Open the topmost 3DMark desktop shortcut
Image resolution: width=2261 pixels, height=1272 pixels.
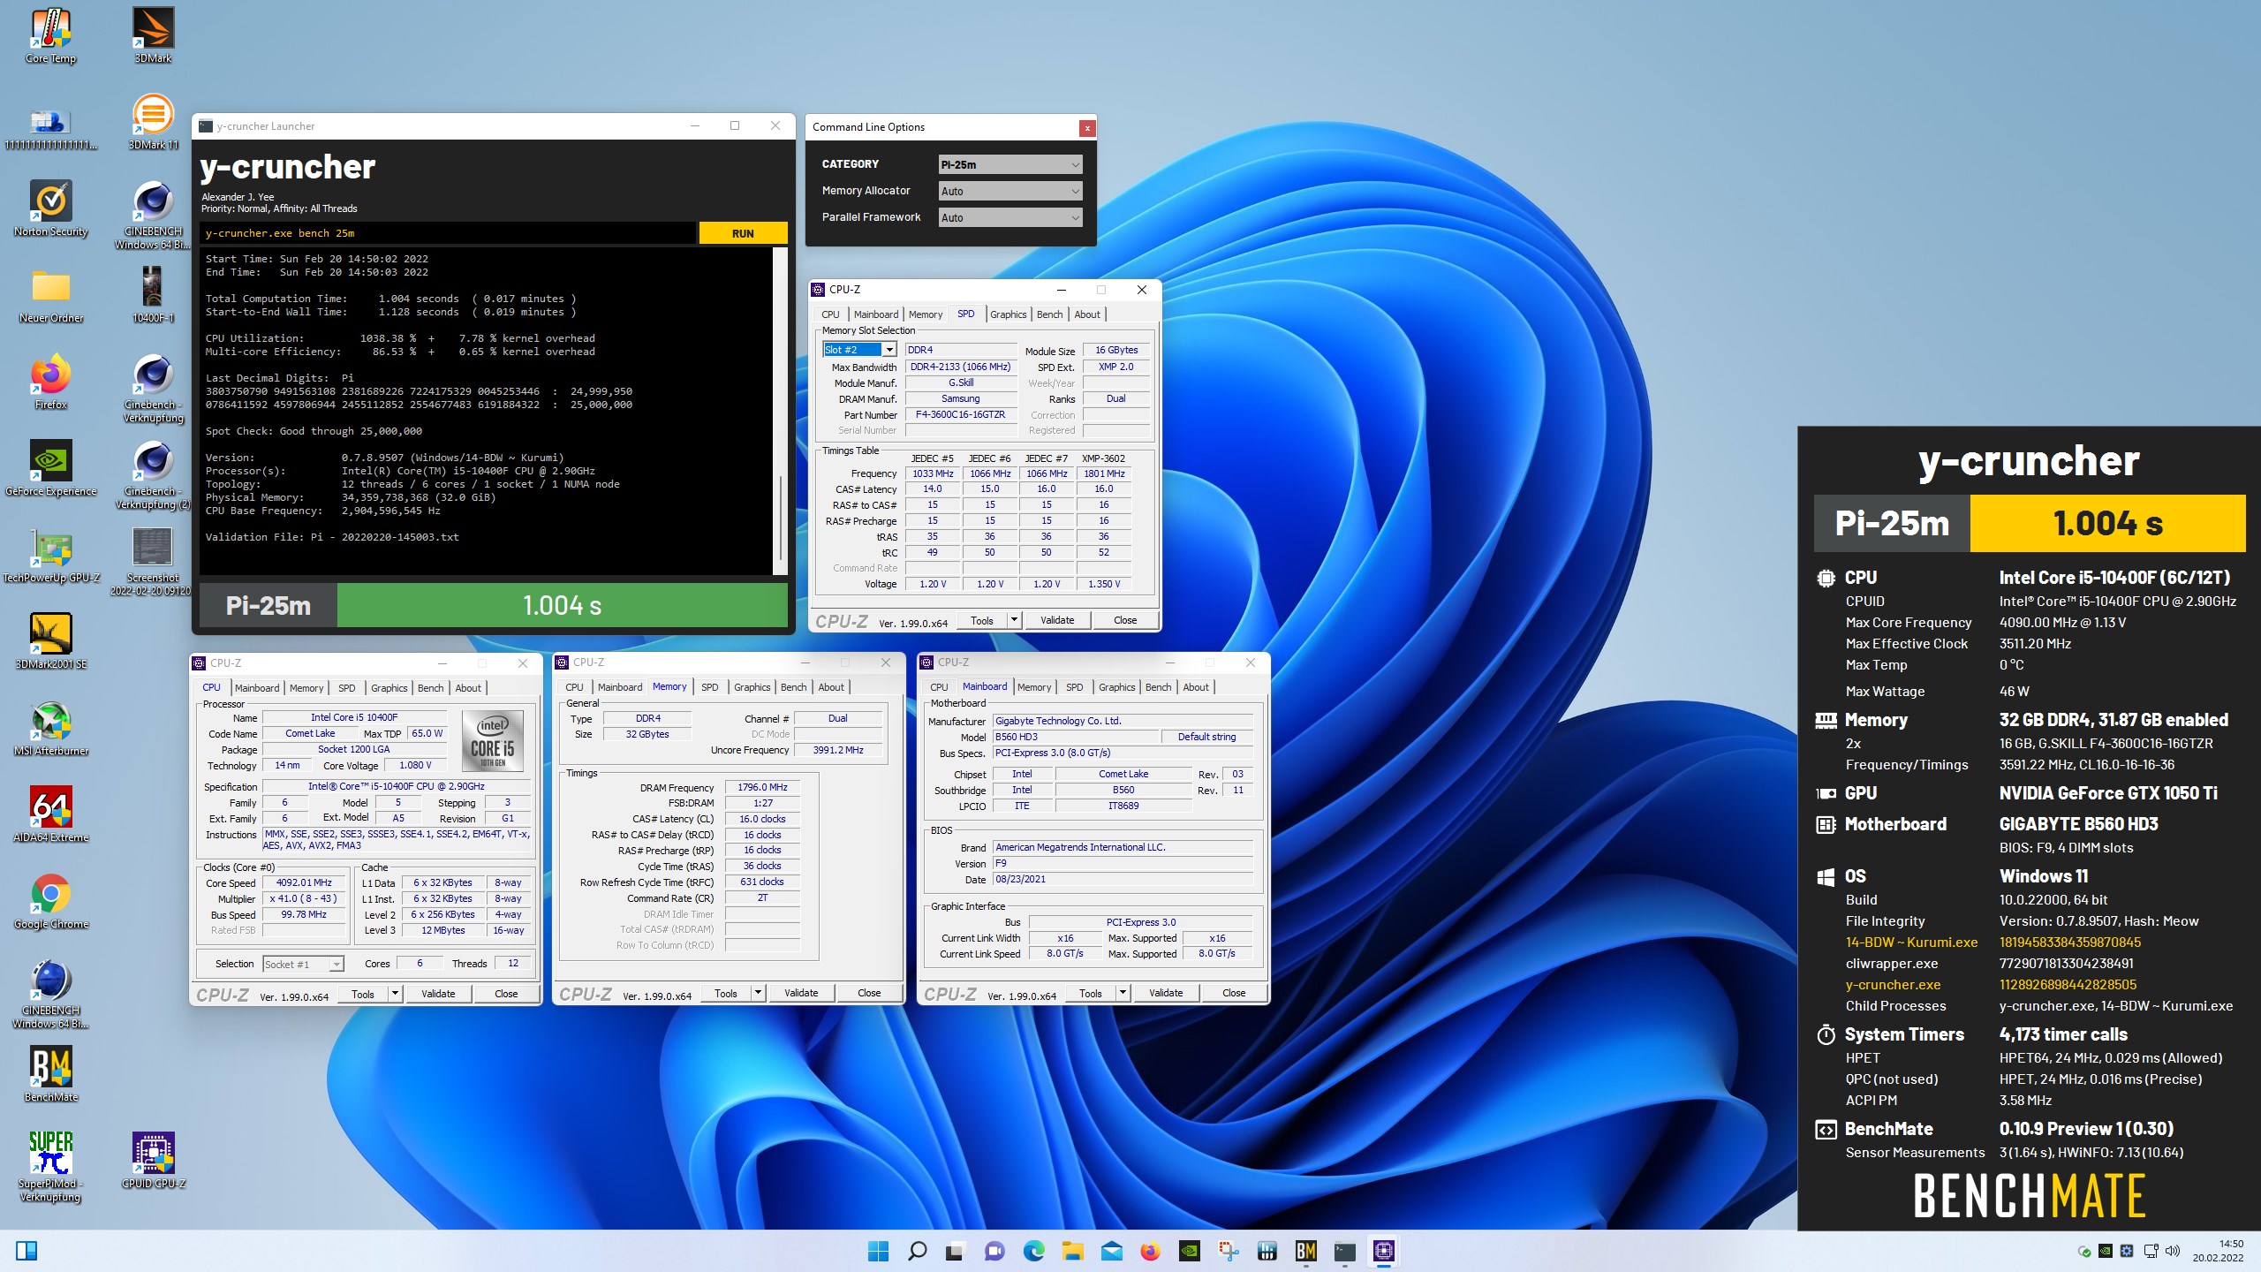pos(153,36)
